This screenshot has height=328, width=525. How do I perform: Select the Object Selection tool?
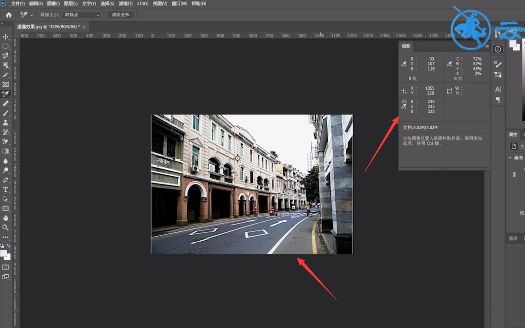pyautogui.click(x=6, y=65)
